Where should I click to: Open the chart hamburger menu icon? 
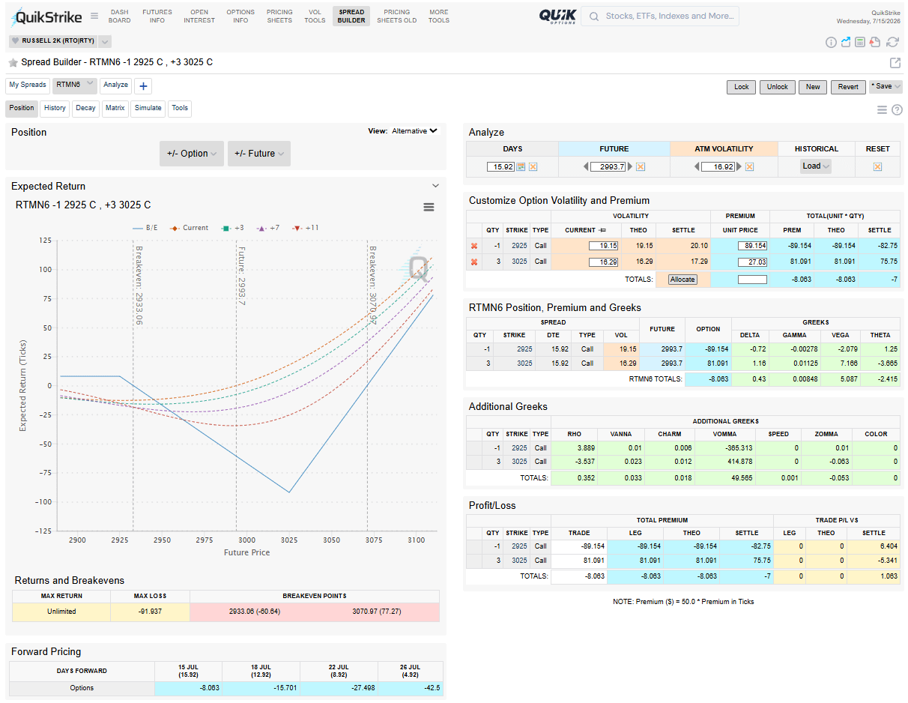(429, 207)
